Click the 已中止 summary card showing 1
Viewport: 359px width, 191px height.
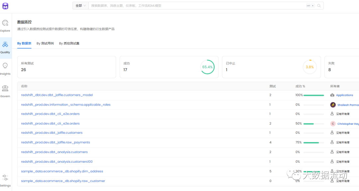click(271, 67)
